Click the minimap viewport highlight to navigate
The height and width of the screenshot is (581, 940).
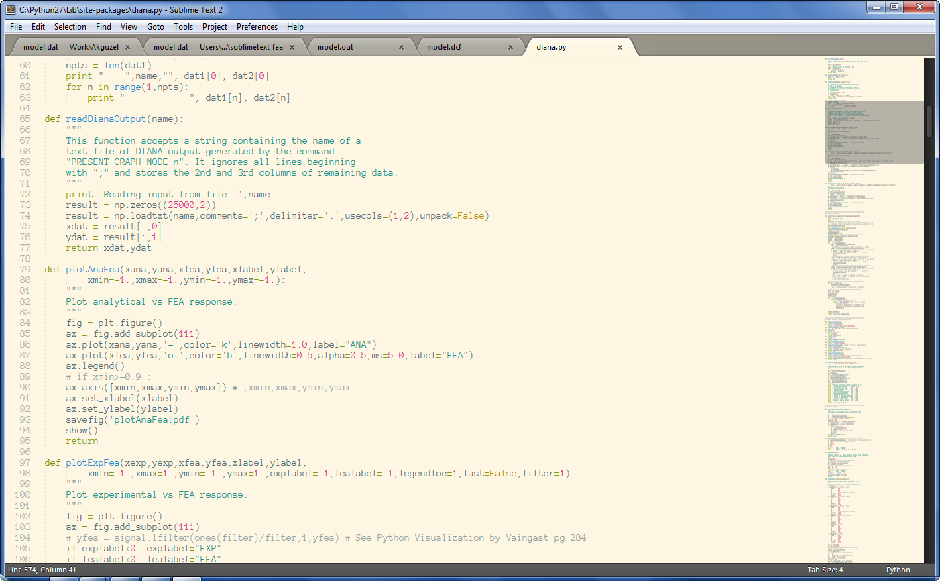875,131
